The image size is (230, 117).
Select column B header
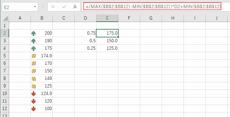[42, 18]
